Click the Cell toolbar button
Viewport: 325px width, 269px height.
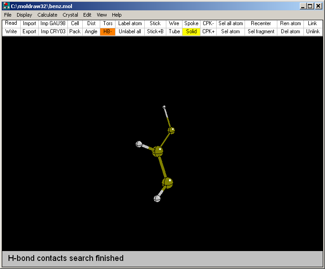[75, 23]
